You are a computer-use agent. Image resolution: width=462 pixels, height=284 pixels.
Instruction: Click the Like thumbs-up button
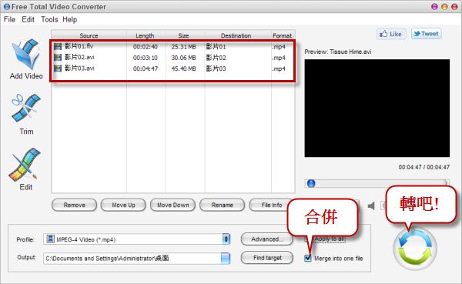click(391, 34)
